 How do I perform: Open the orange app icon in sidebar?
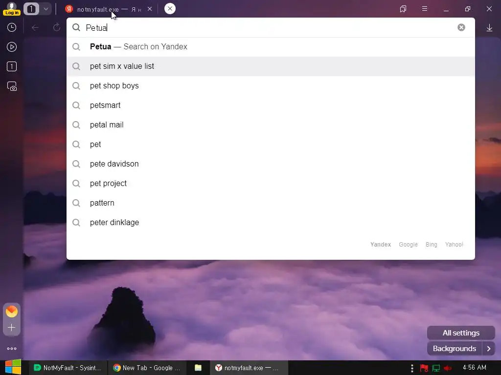click(x=12, y=312)
